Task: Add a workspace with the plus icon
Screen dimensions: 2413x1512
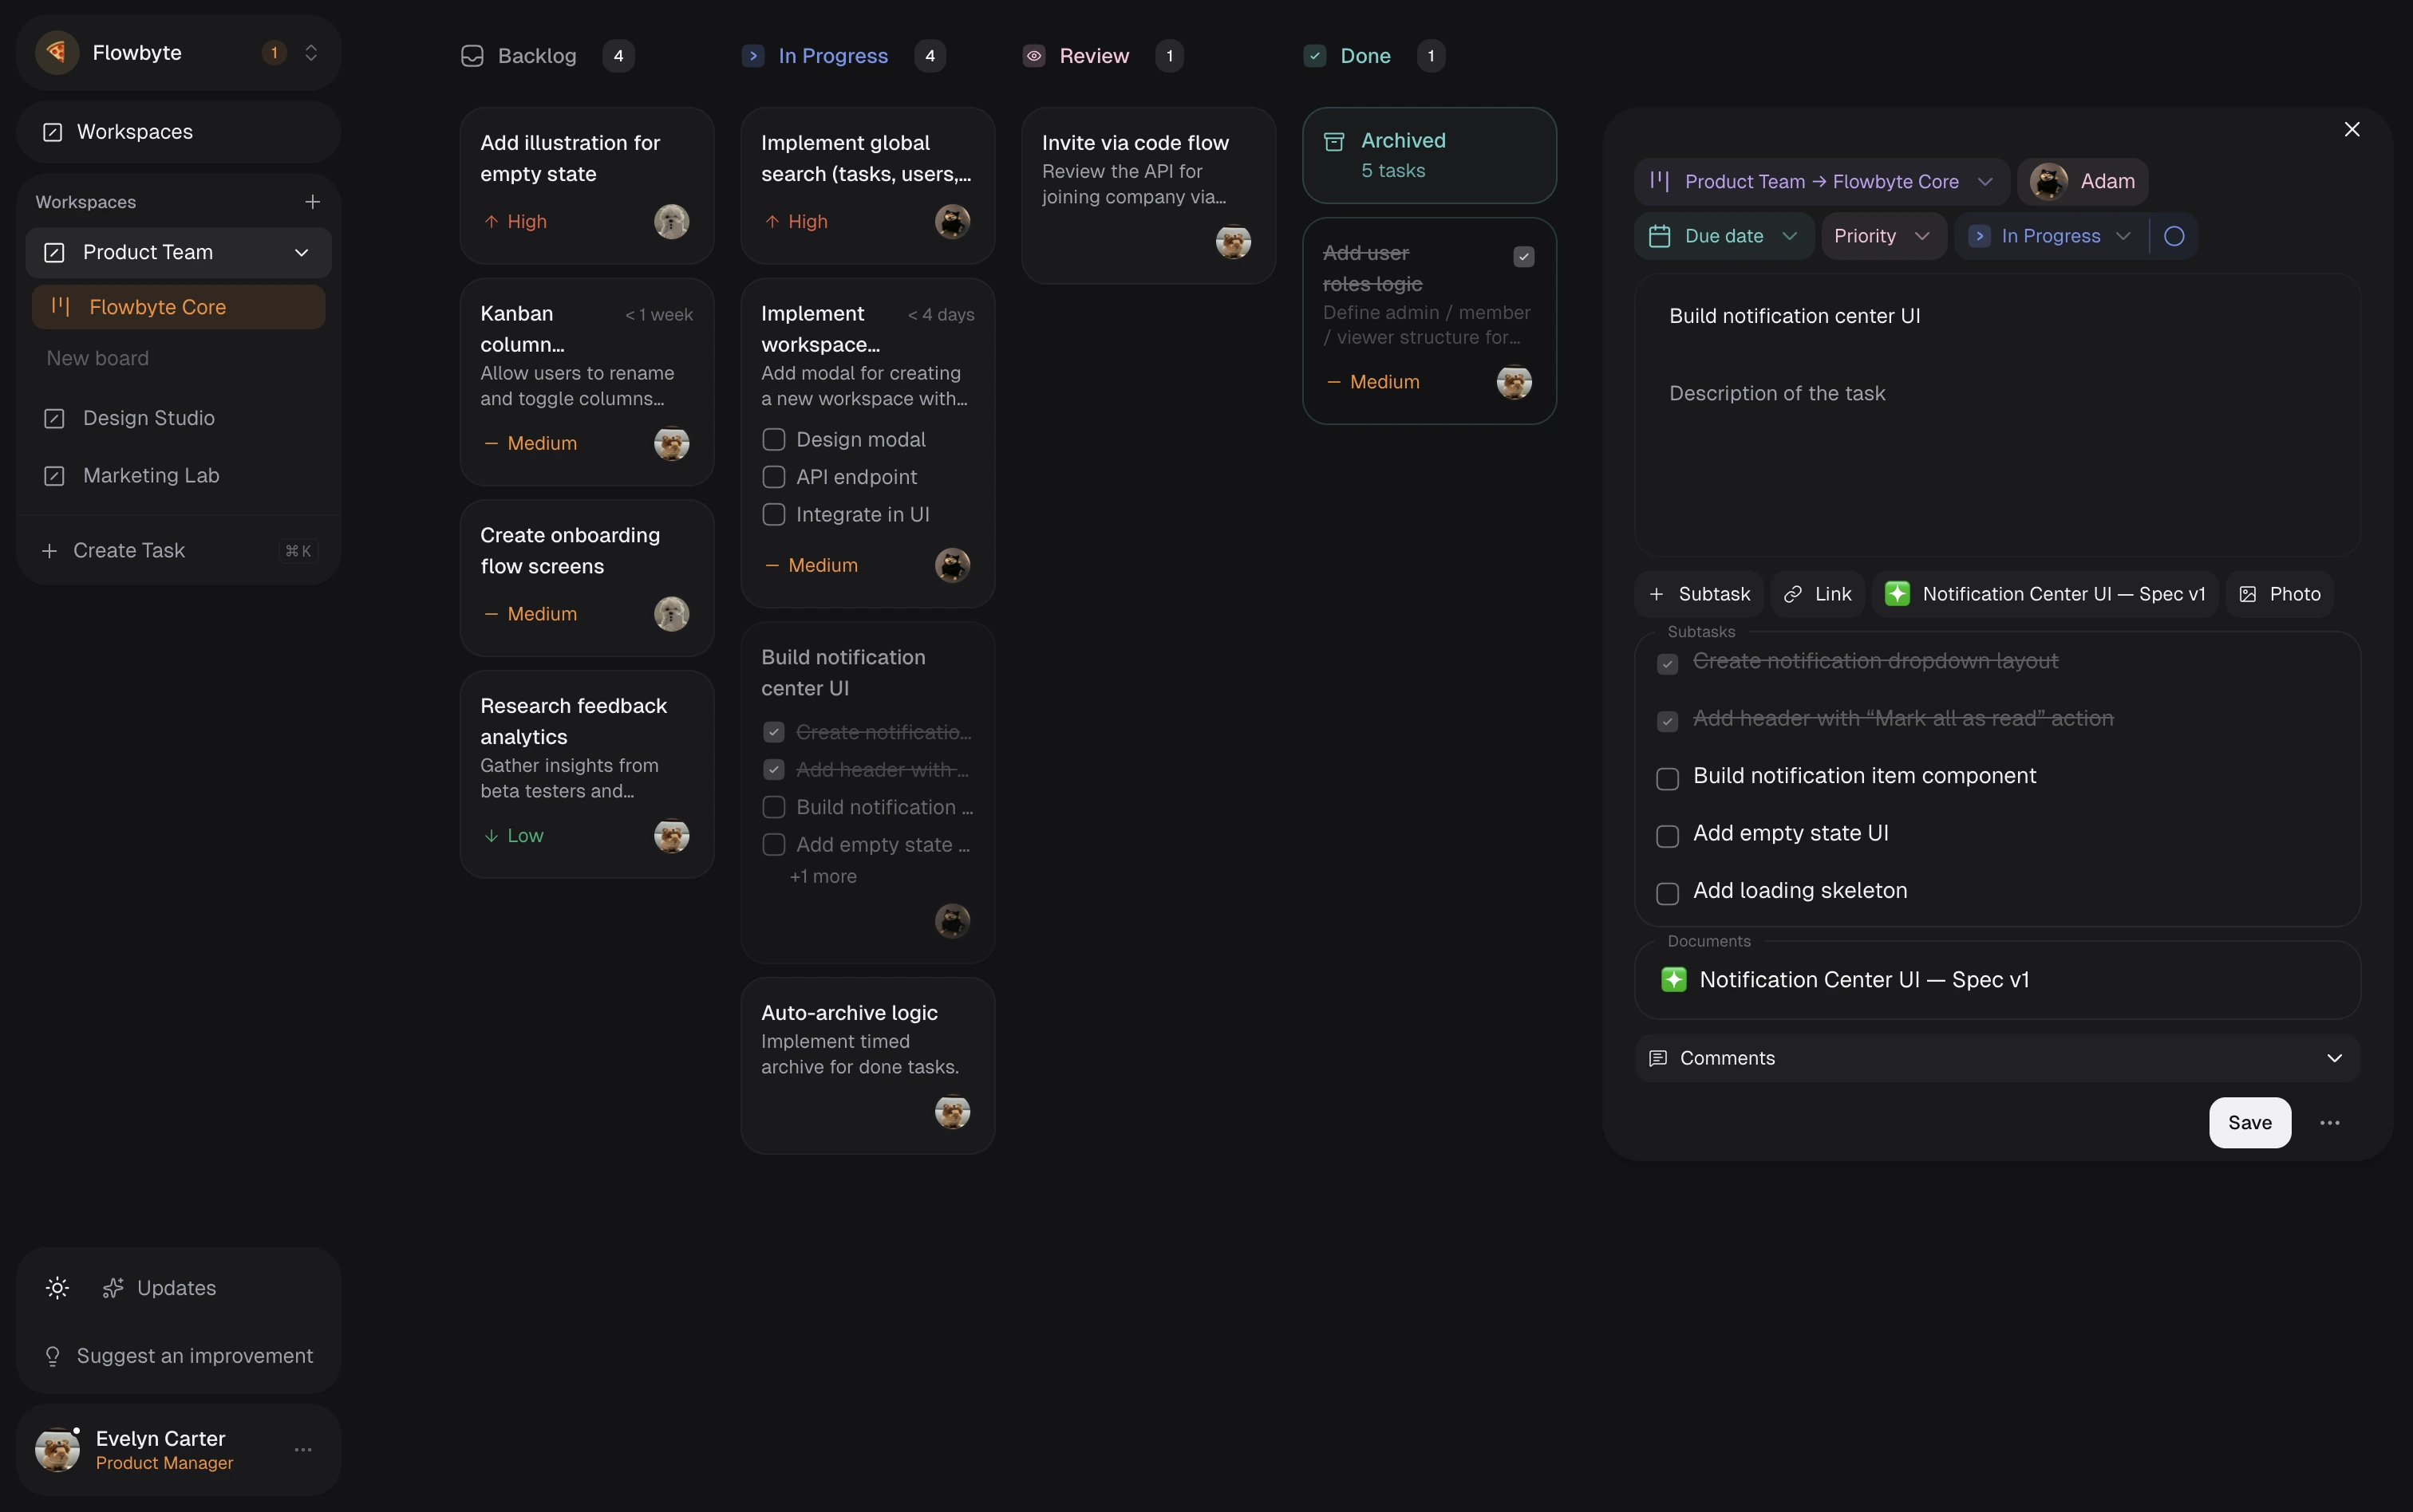Action: point(312,201)
